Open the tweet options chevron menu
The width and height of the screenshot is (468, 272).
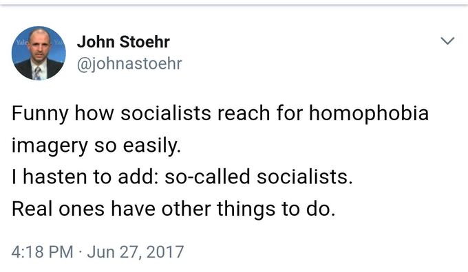click(447, 41)
